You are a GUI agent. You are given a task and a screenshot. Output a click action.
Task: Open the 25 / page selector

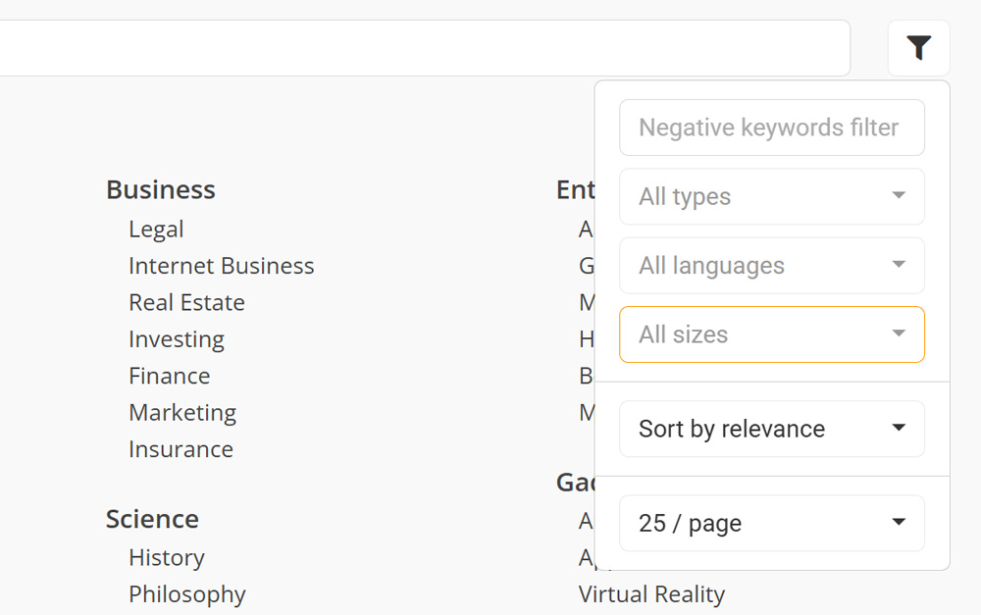tap(771, 524)
